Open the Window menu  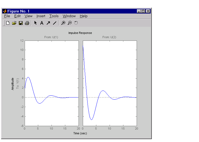(x=69, y=16)
